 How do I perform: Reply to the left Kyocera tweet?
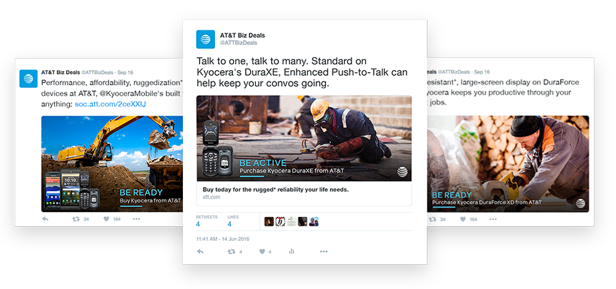pyautogui.click(x=45, y=219)
